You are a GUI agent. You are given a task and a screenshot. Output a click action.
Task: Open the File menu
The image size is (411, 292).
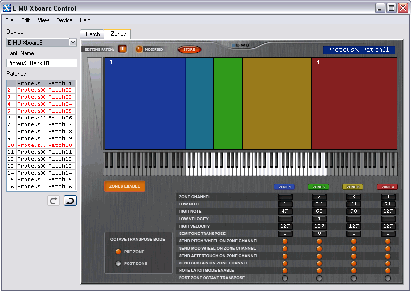[x=9, y=20]
